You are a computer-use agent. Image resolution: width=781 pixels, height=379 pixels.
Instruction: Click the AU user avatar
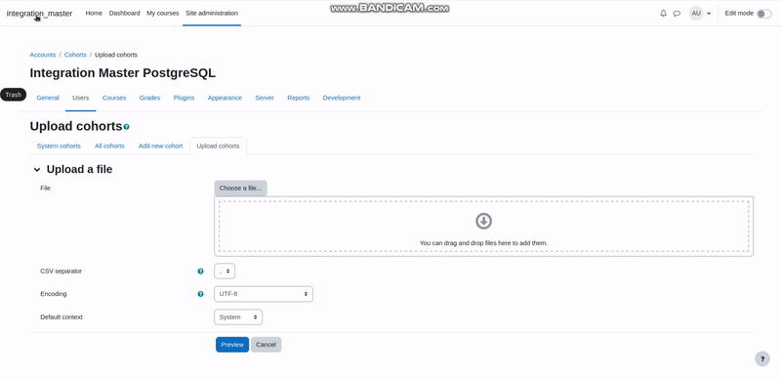pyautogui.click(x=696, y=14)
